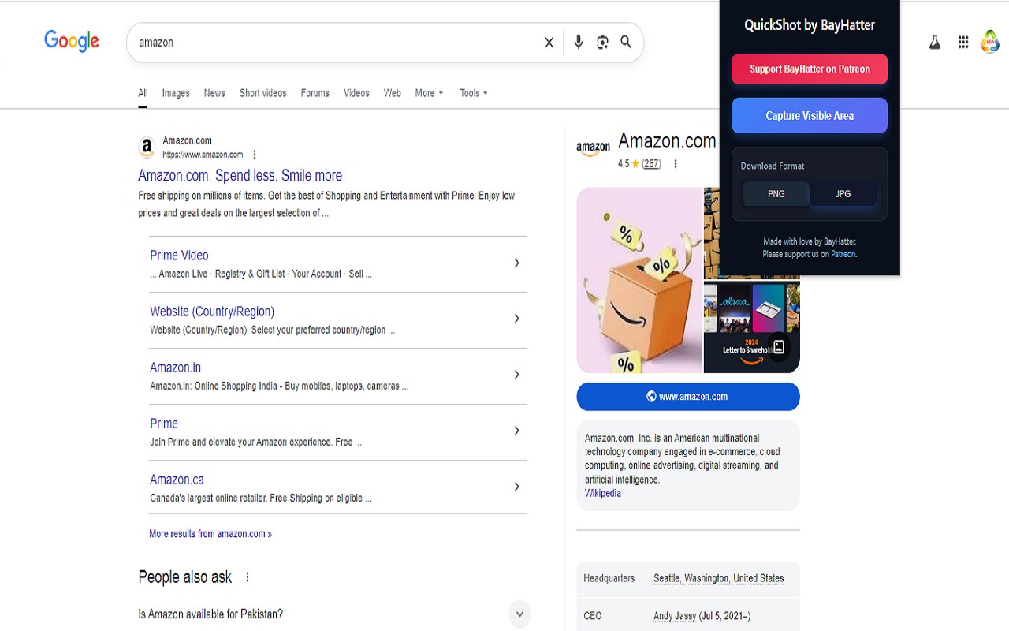This screenshot has width=1009, height=631.
Task: Expand the Amazon.in sitelink chevron
Action: 517,375
